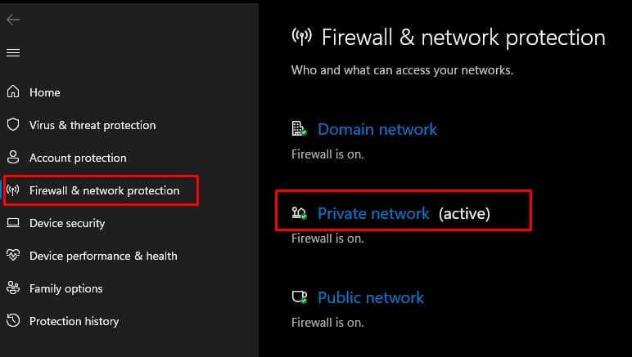Click the Protection history clock icon
The image size is (632, 357).
pos(13,320)
